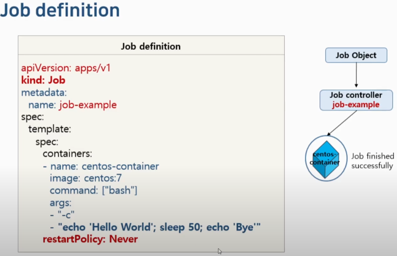The width and height of the screenshot is (397, 256).
Task: Click the 'args:' line
Action: [61, 203]
